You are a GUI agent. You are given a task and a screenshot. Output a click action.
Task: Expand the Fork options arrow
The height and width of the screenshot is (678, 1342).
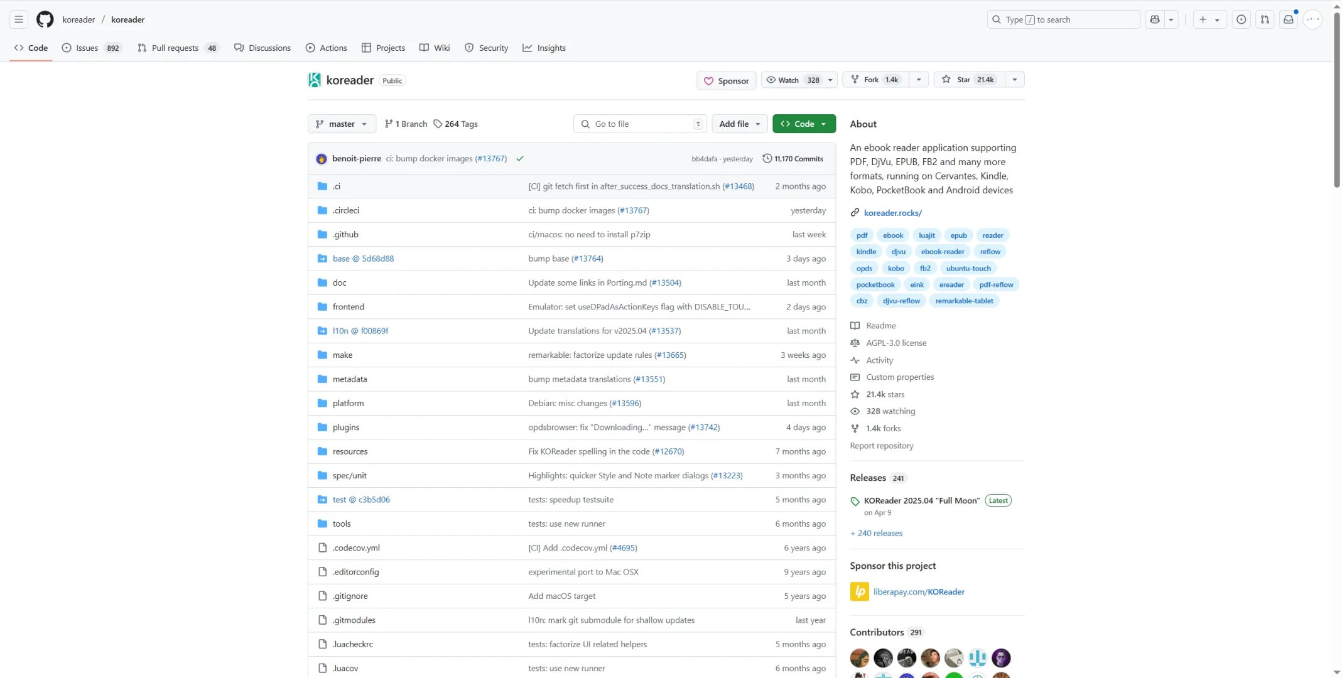pos(919,80)
